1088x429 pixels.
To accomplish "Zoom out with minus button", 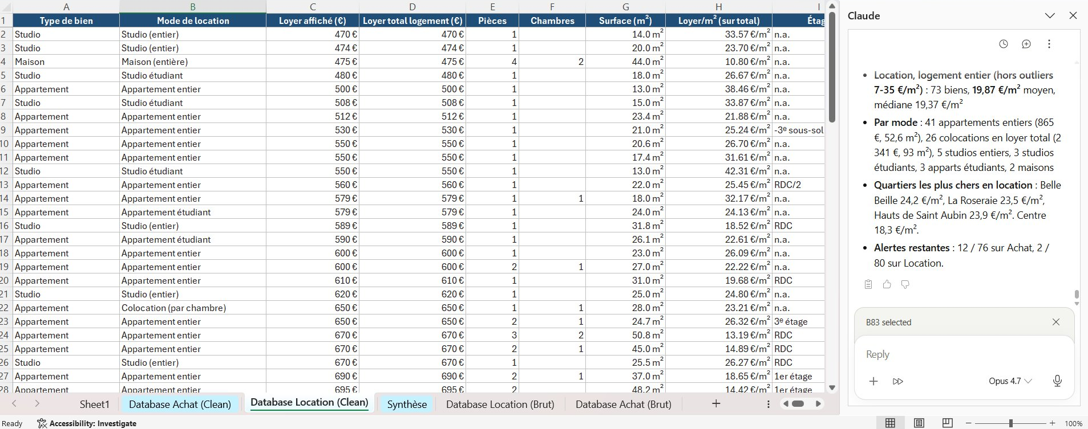I will pyautogui.click(x=968, y=423).
